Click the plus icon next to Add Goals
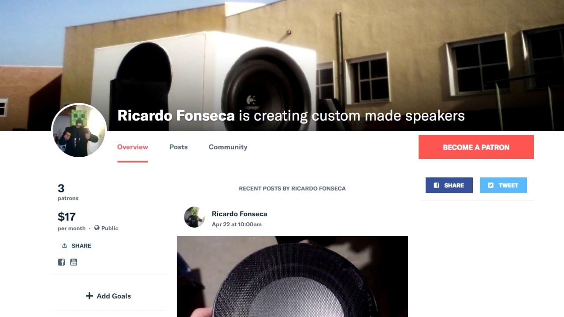Screen dimensions: 564x317 click(x=89, y=296)
